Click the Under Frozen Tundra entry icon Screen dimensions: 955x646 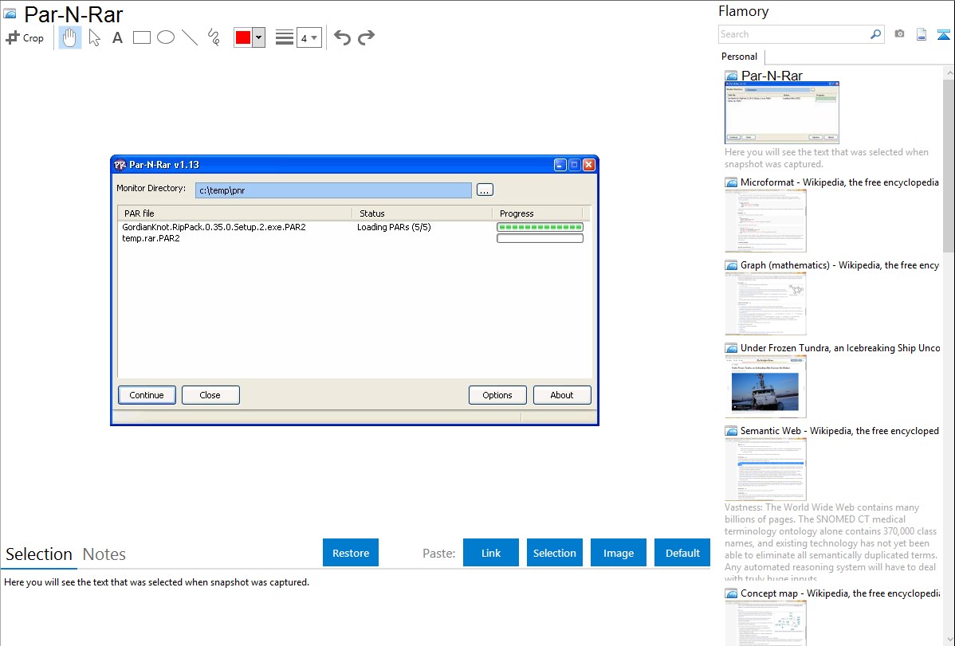point(732,348)
